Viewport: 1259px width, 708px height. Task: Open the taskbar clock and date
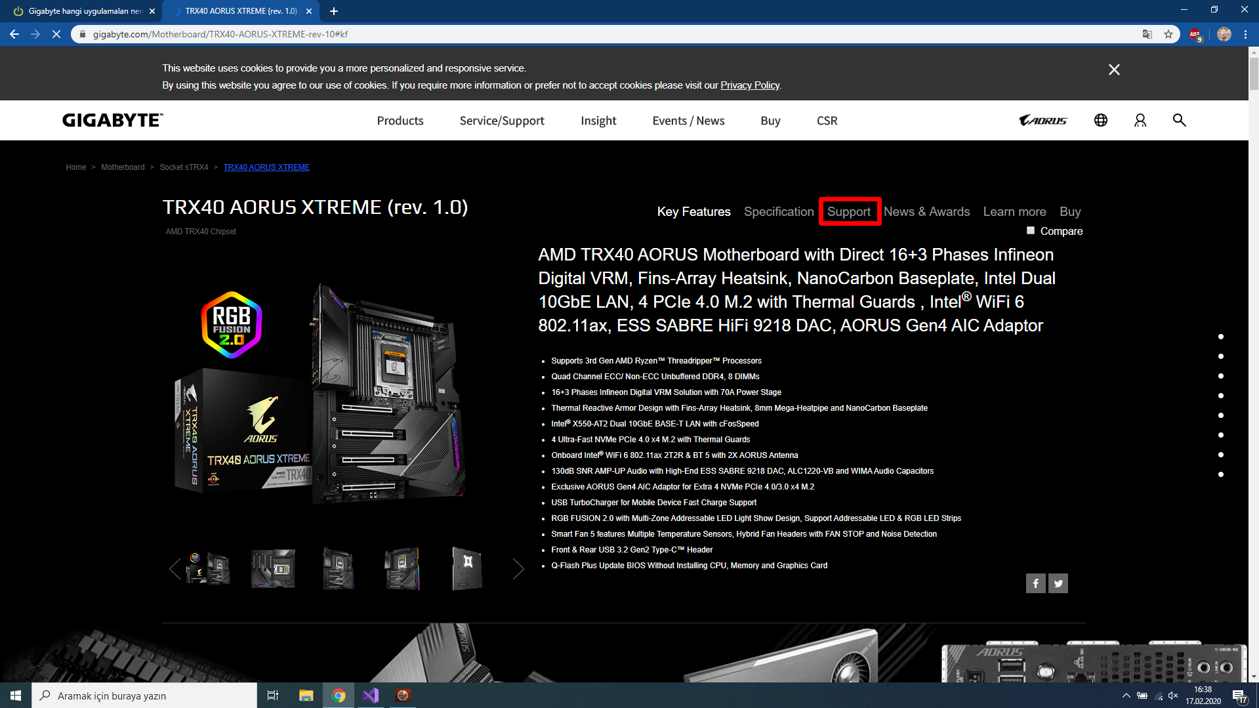click(x=1203, y=696)
